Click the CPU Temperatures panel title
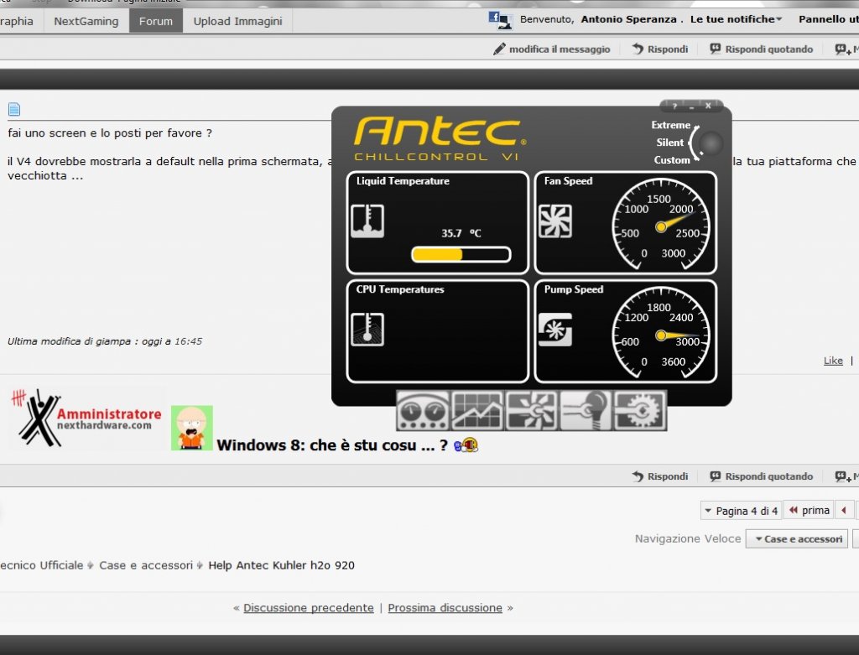The width and height of the screenshot is (859, 655). pyautogui.click(x=400, y=289)
